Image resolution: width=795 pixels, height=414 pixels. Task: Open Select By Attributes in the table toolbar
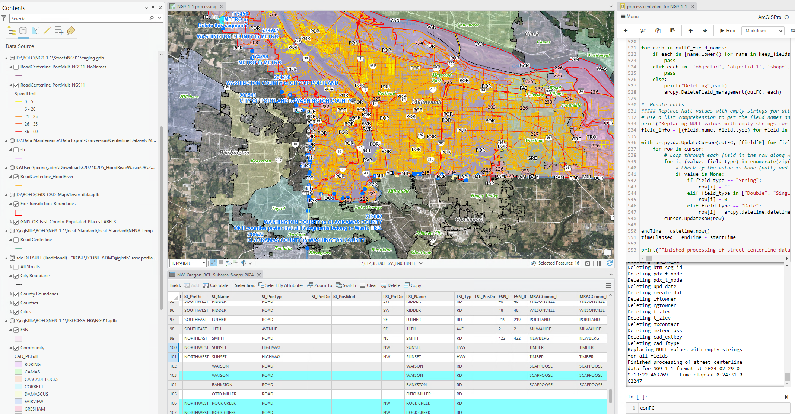click(281, 285)
